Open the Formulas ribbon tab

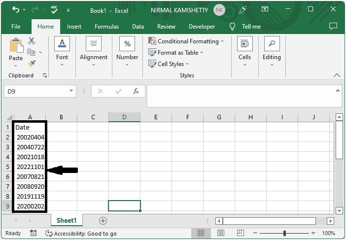coord(106,27)
